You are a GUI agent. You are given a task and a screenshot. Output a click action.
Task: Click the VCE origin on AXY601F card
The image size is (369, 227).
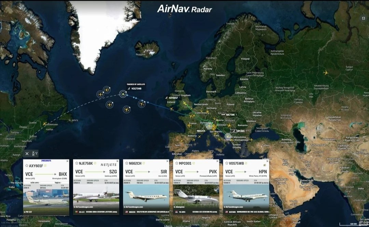pos(29,174)
